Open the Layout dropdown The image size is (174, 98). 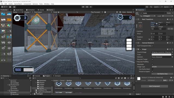[x=168, y=7]
